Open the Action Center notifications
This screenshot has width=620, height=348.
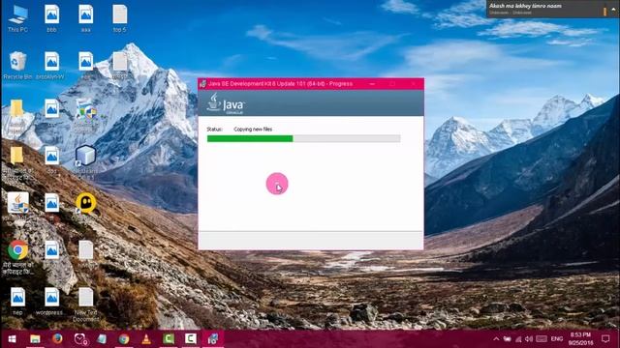pos(605,339)
